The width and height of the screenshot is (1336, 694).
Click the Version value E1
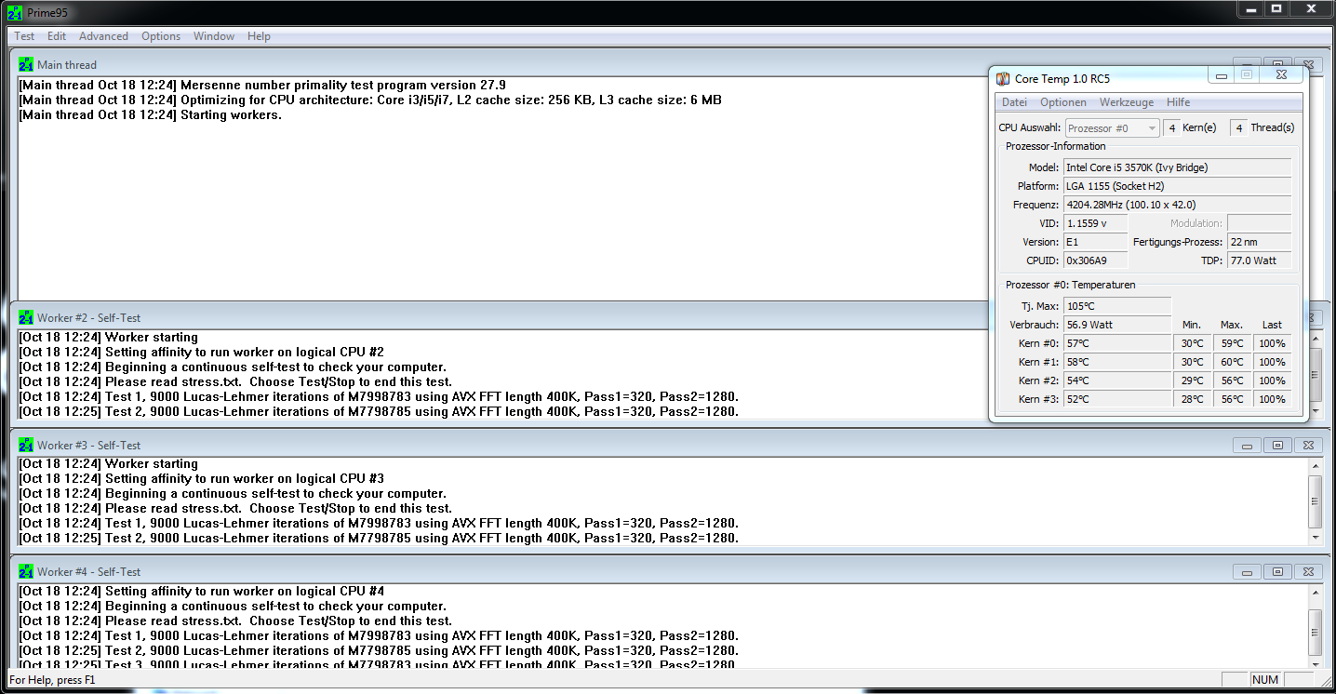[1095, 242]
